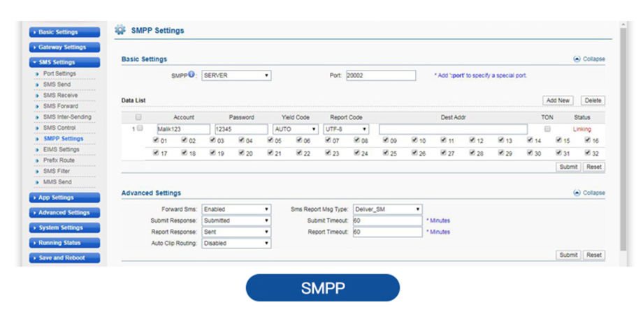Tick the select-all checkbox in table header
The width and height of the screenshot is (643, 321).
point(138,117)
